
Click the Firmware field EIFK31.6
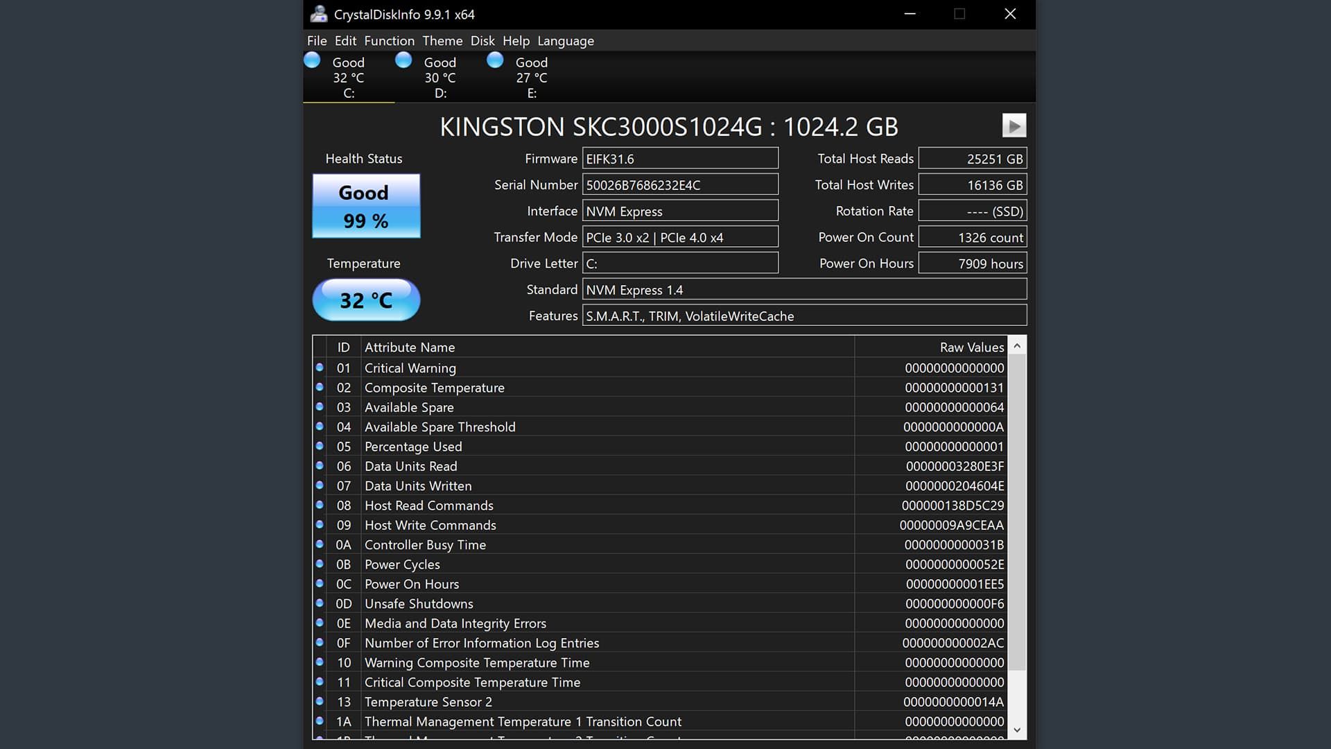pos(680,158)
